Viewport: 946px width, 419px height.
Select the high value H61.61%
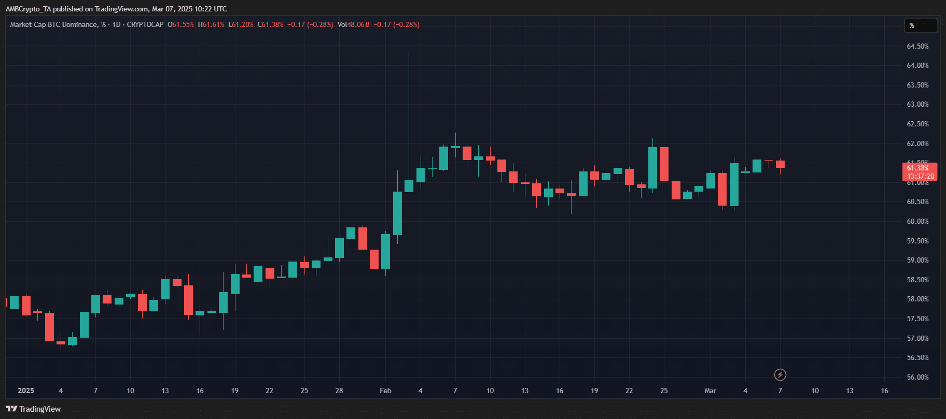[211, 24]
